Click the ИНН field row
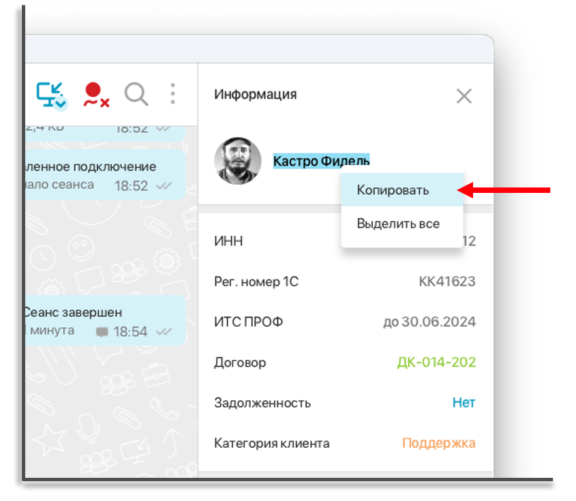The image size is (576, 501). coord(344,241)
